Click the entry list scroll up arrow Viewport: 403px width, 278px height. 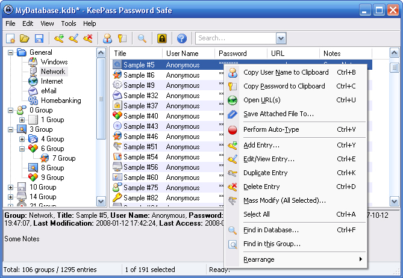point(394,53)
